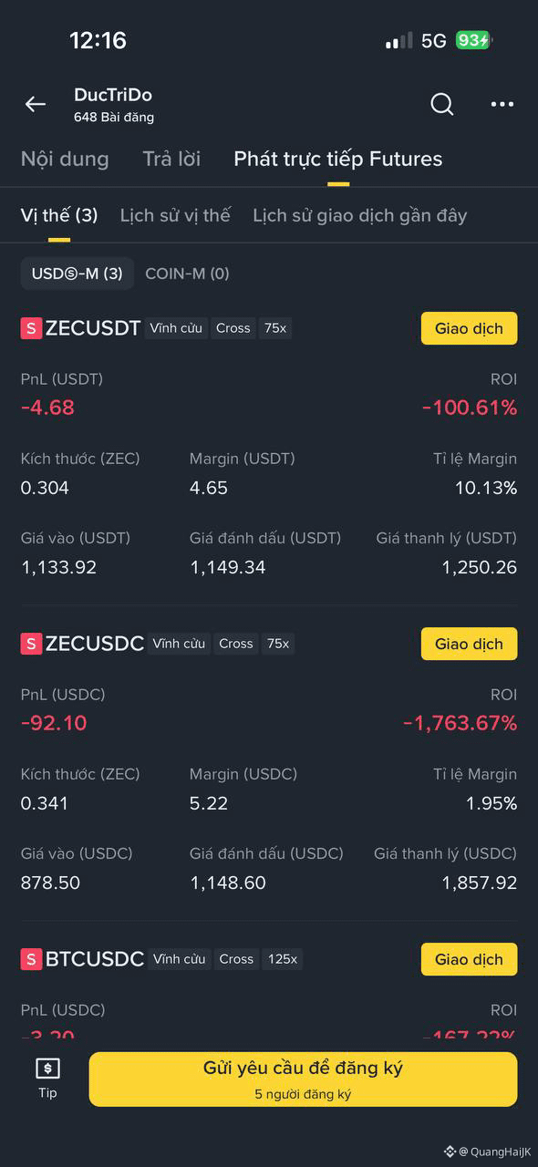Tap Giao dịch button for ZECUSDC
The height and width of the screenshot is (1167, 538).
point(469,644)
